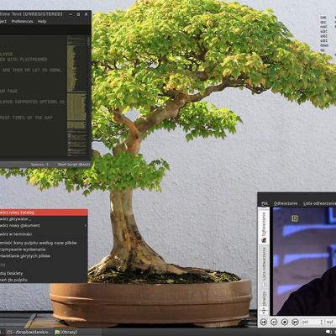336x336 pixels.
Task: Skip to next track in player
Action: 295,323
